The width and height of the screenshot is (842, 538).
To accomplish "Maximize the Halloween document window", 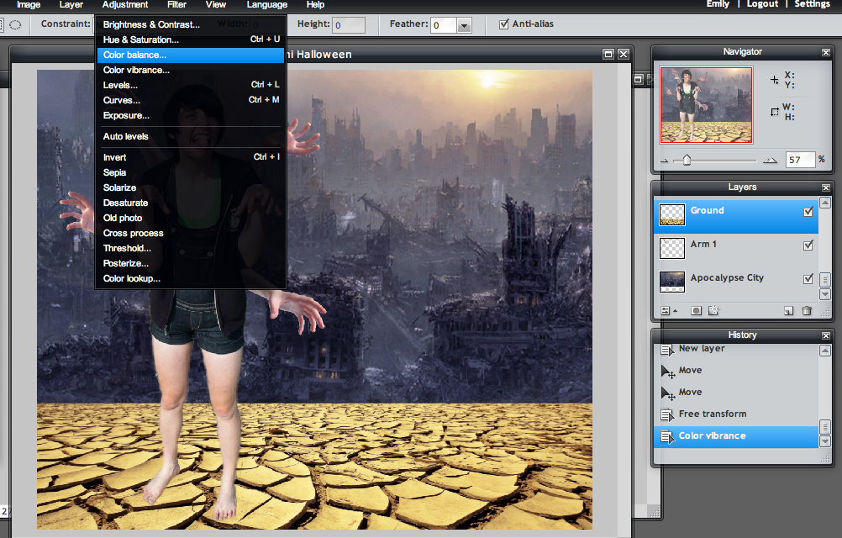I will [608, 55].
